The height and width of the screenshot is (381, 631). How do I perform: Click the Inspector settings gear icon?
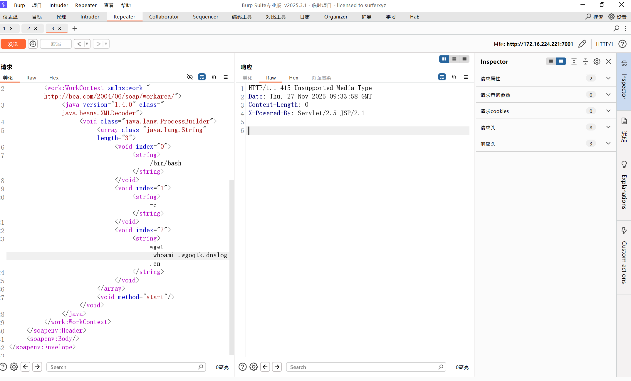597,62
